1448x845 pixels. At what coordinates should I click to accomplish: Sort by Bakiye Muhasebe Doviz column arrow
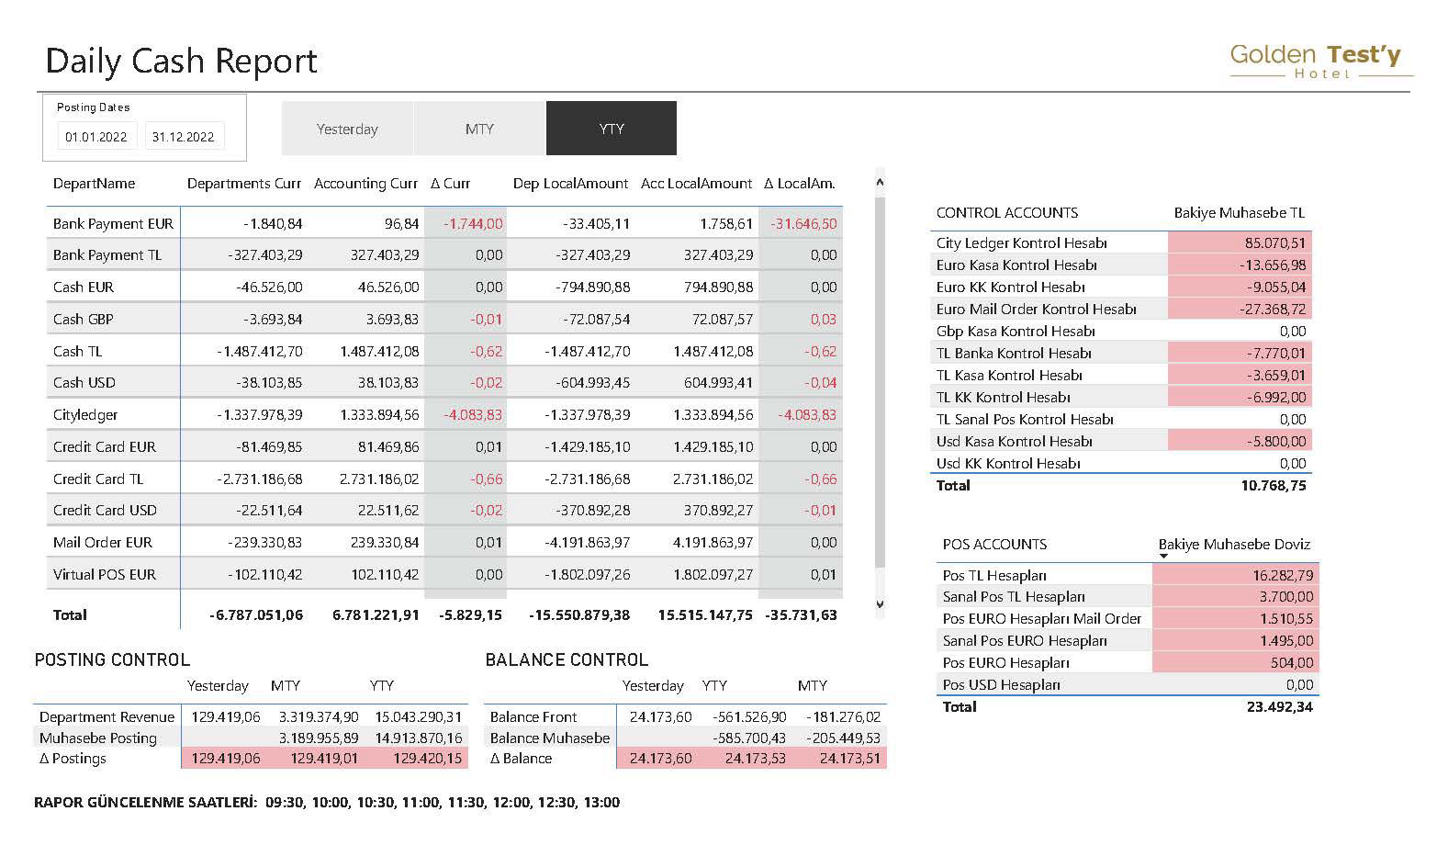coord(1163,556)
